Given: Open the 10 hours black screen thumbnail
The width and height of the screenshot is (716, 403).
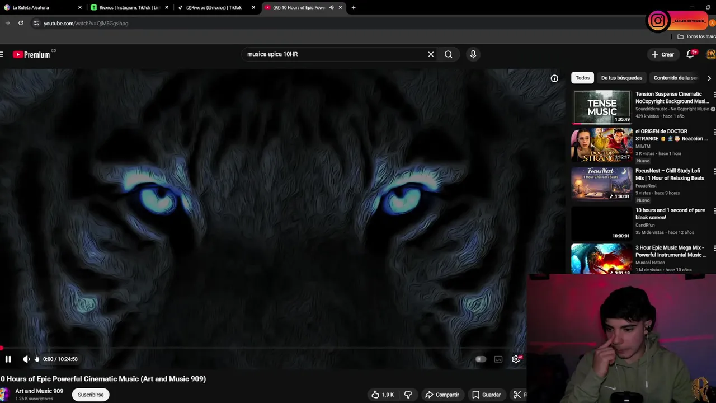Looking at the screenshot, I should [602, 223].
